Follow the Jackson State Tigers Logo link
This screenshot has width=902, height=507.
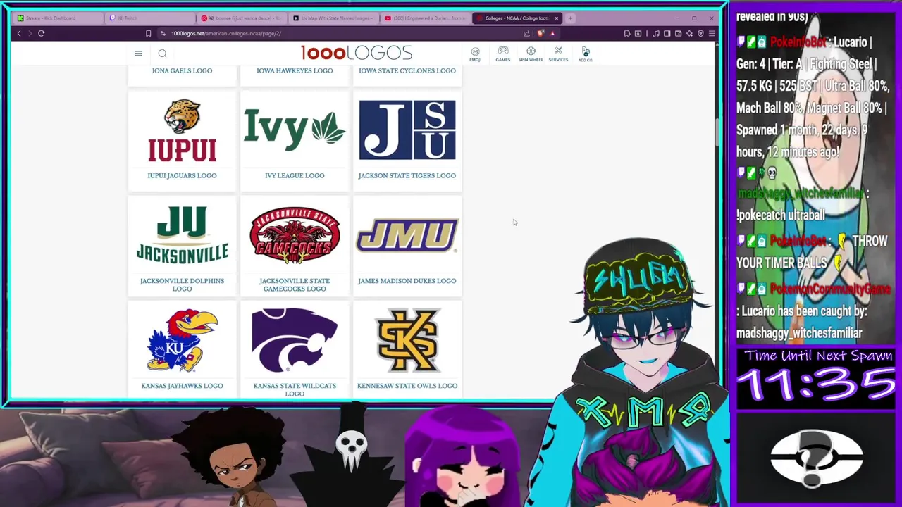(x=407, y=175)
